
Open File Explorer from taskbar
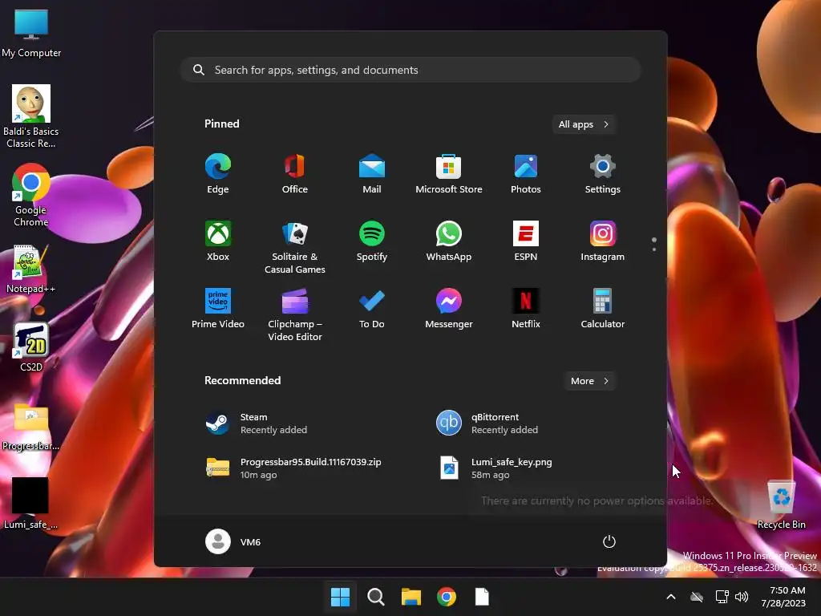point(411,597)
